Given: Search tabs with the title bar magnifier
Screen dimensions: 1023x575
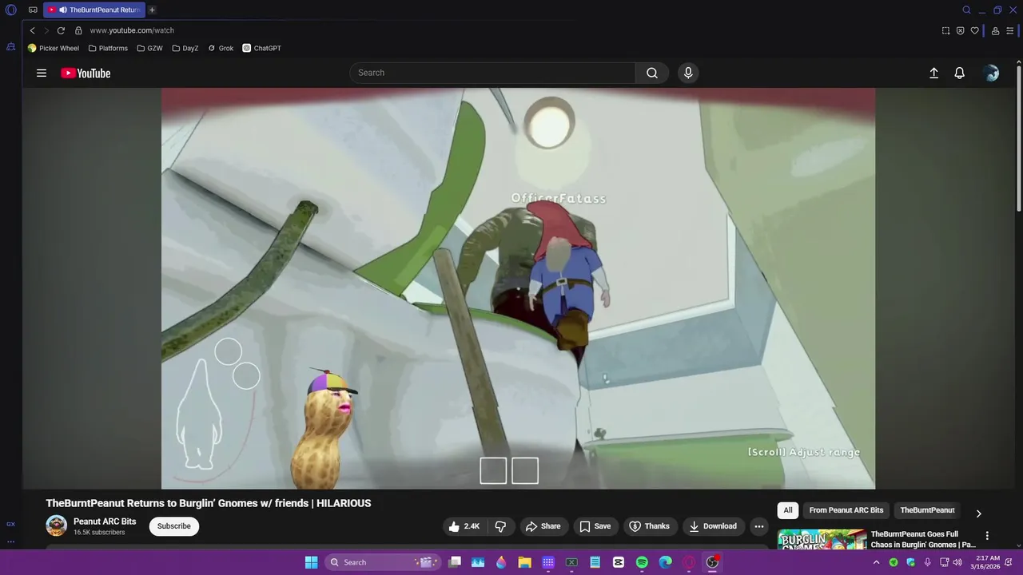Looking at the screenshot, I should coord(966,10).
